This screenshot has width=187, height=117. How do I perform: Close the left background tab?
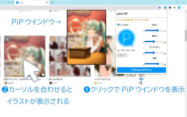coord(12,2)
